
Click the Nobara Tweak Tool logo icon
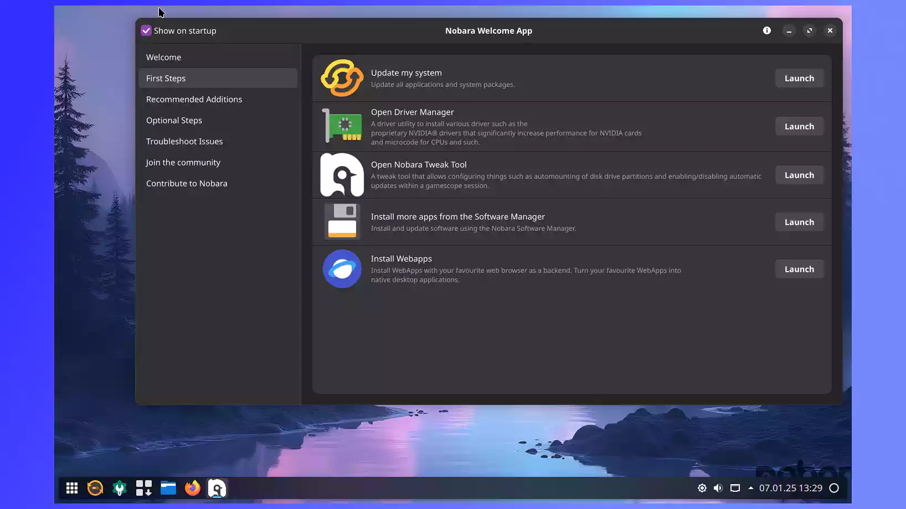(342, 175)
